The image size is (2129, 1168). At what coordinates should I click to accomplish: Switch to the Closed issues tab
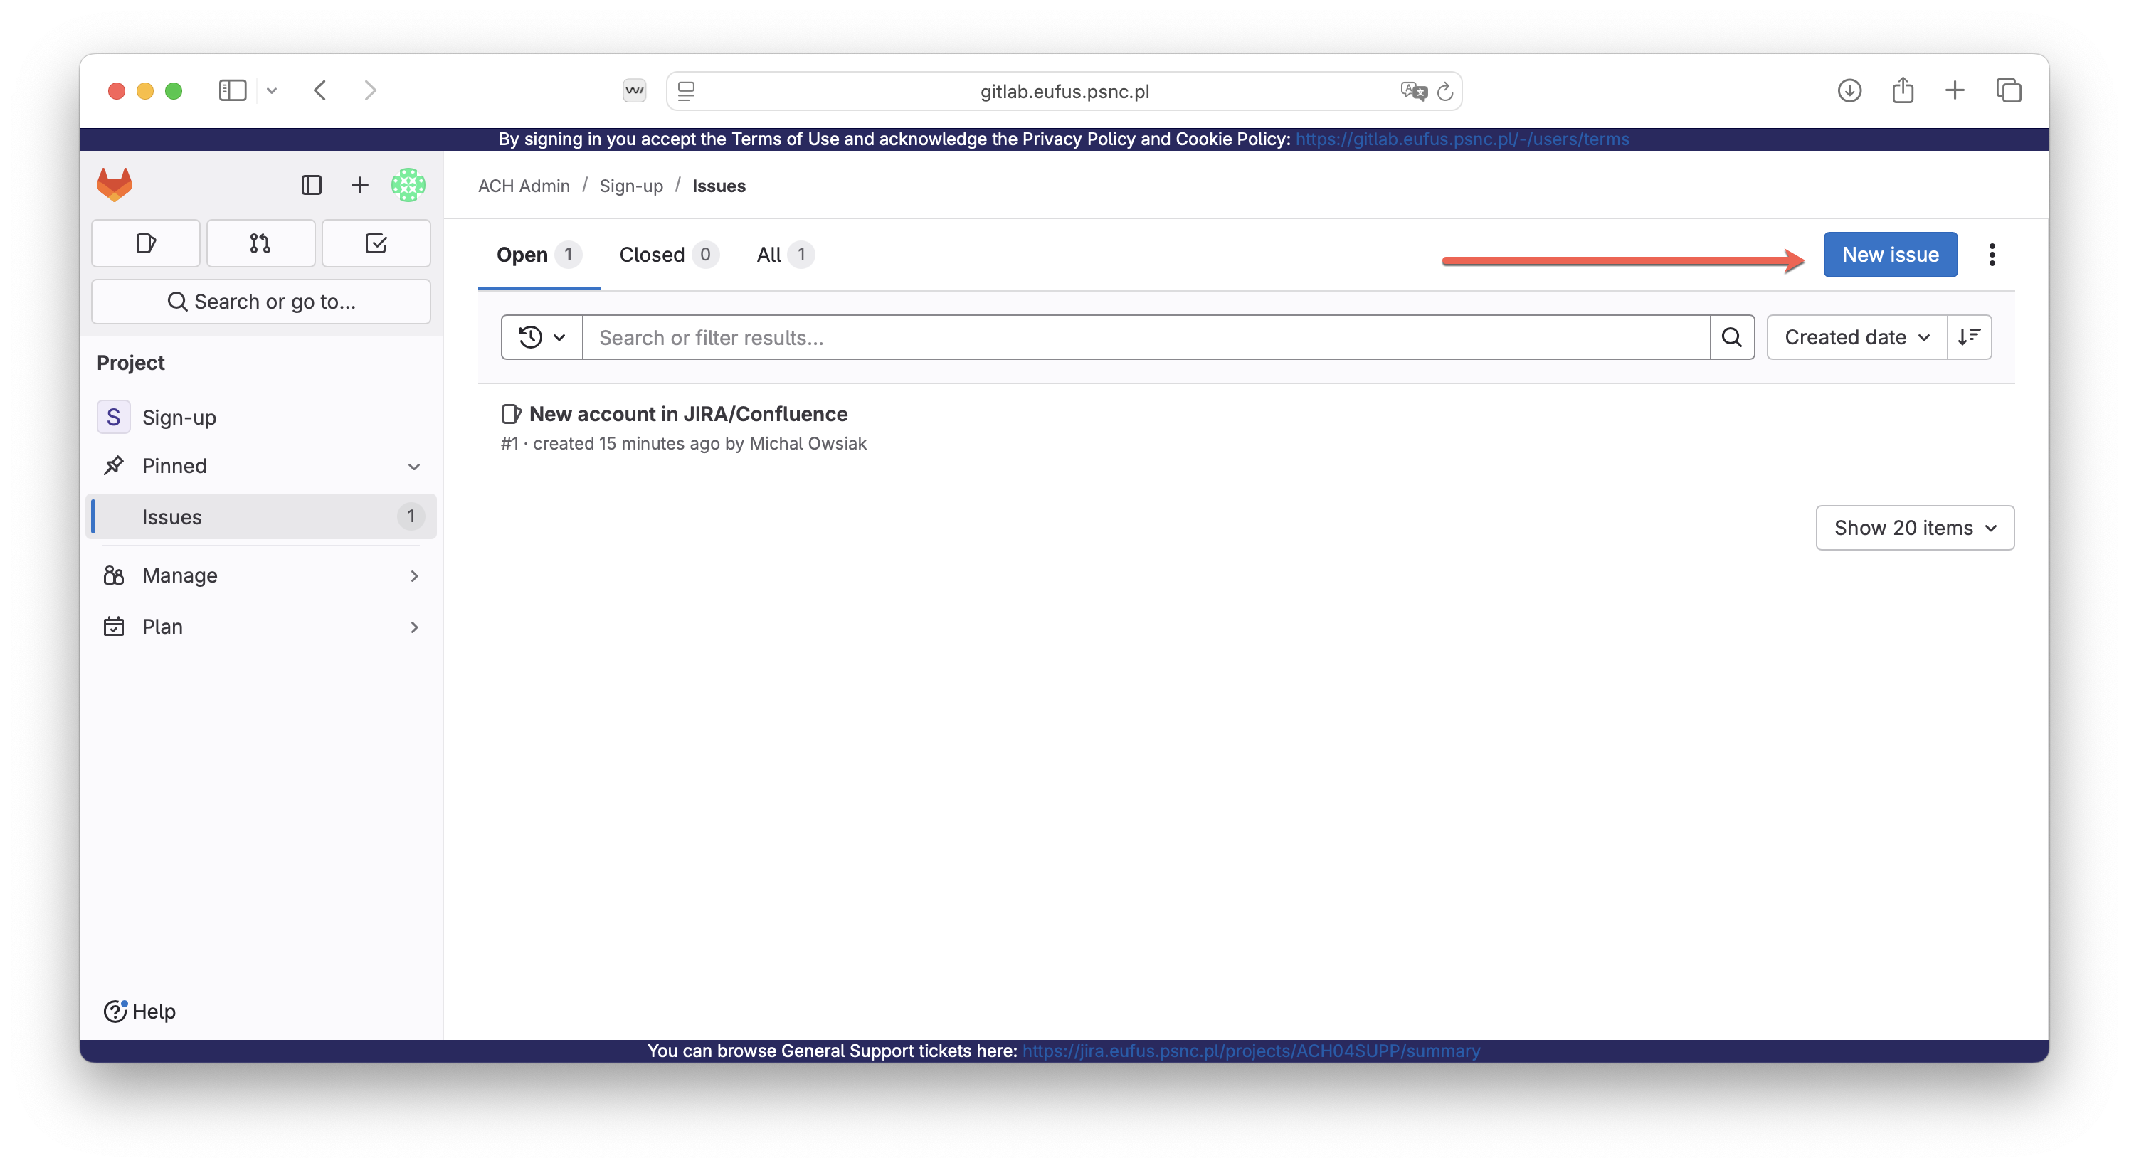tap(669, 255)
